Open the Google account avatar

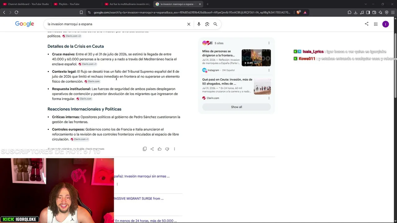tap(386, 24)
